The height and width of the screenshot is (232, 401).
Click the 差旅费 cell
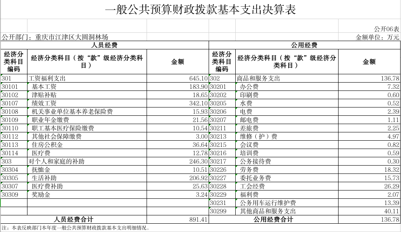(287, 128)
